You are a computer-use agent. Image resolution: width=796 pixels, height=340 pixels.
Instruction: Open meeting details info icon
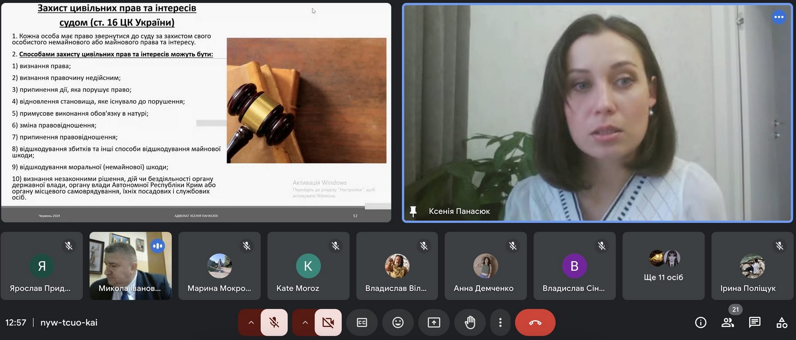coord(700,322)
